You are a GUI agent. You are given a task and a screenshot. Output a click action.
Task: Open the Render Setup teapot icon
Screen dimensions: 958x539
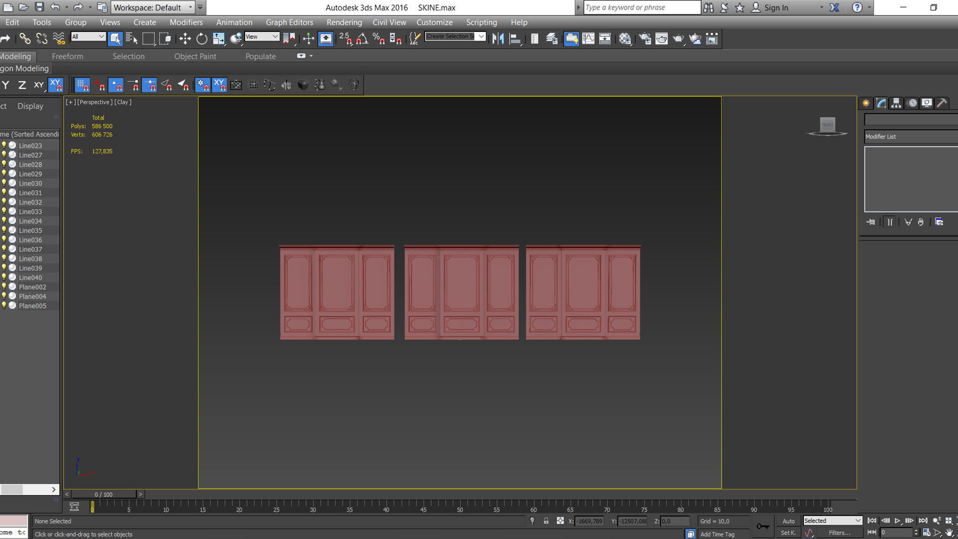point(645,38)
